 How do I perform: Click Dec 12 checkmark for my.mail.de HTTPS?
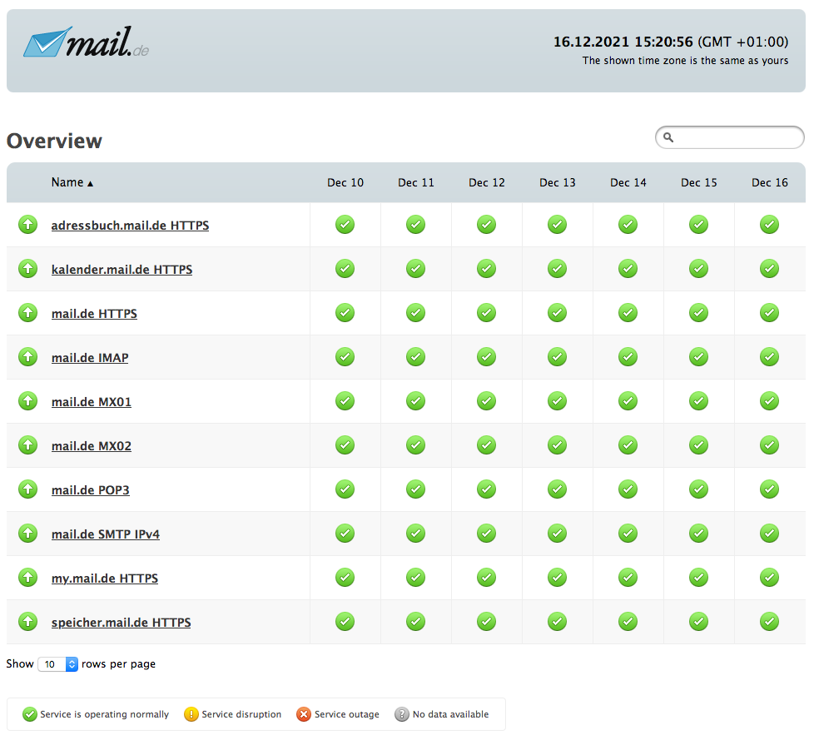486,578
